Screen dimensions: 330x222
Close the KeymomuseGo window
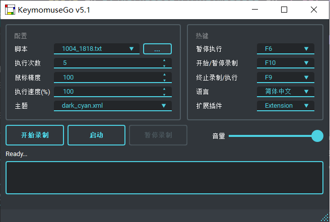[x=314, y=10]
